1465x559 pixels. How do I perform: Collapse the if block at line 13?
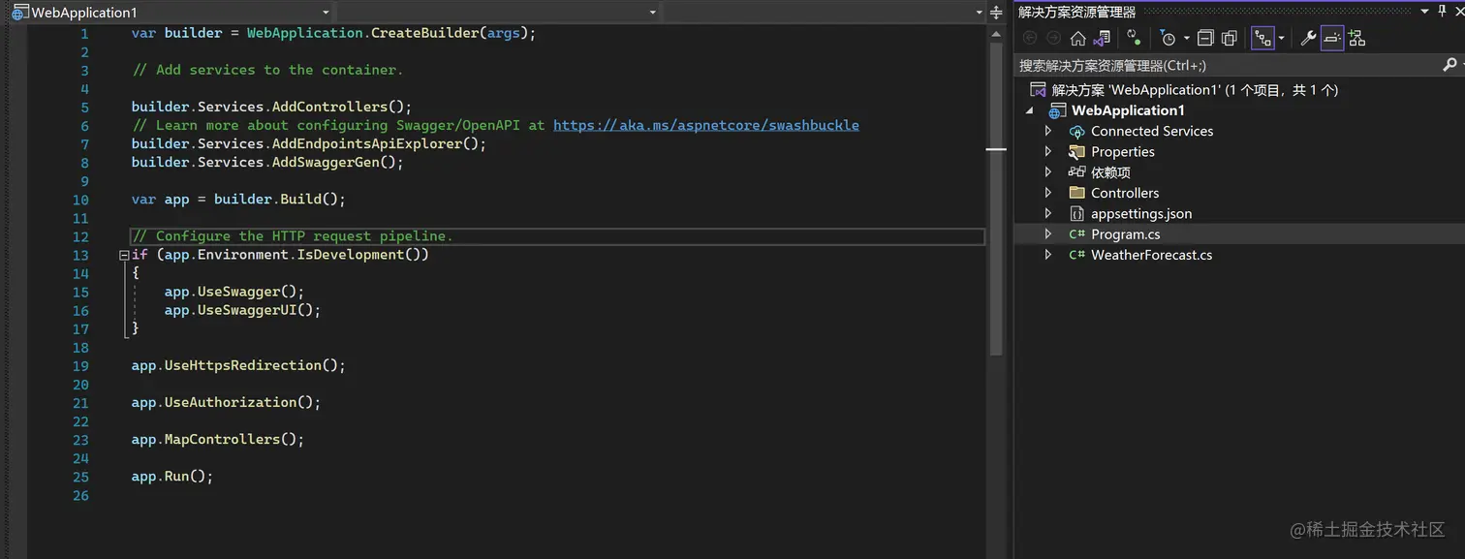123,255
